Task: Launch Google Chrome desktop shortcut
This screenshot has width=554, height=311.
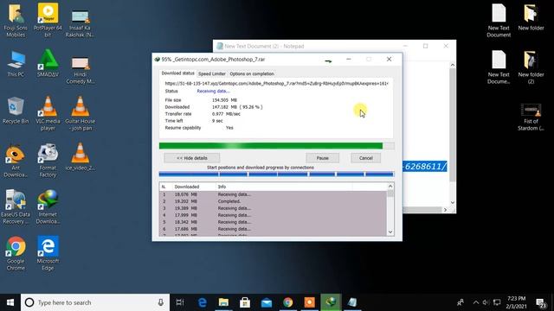Action: click(x=16, y=253)
